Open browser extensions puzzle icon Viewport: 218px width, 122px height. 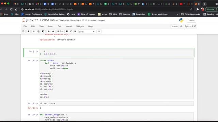pos(198,9)
